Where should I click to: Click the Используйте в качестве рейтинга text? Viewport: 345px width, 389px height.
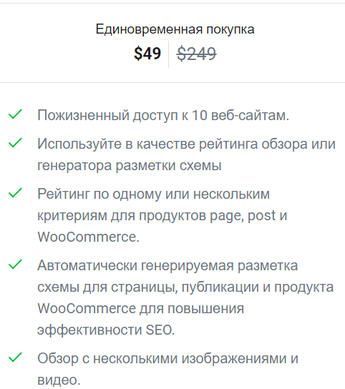186,144
